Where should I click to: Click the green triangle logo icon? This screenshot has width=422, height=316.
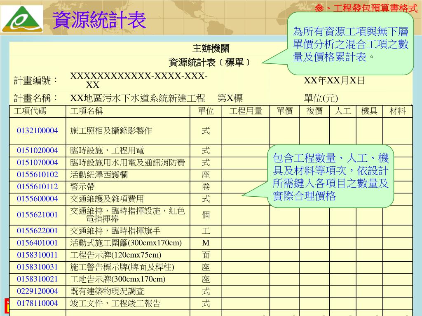point(22,19)
